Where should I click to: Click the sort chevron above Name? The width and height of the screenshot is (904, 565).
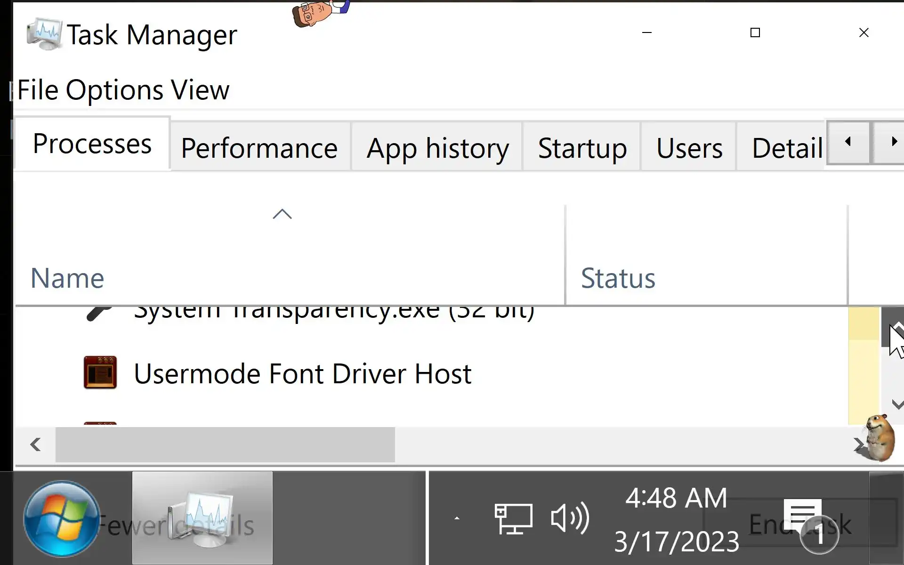click(x=282, y=214)
